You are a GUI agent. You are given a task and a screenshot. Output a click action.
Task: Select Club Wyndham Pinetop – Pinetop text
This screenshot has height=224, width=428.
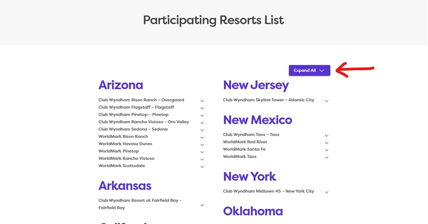[x=133, y=114]
